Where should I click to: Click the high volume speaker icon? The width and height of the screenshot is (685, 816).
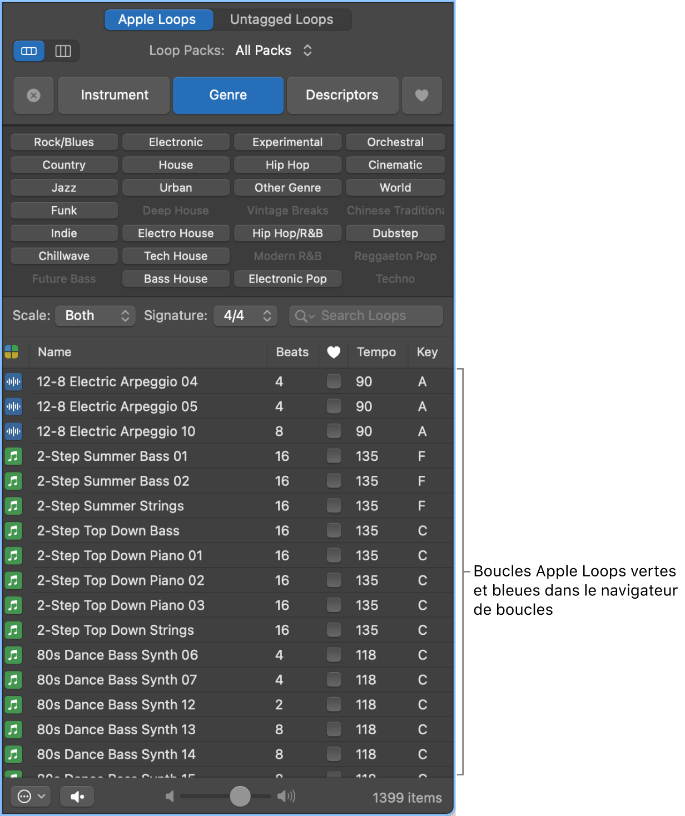(x=286, y=797)
